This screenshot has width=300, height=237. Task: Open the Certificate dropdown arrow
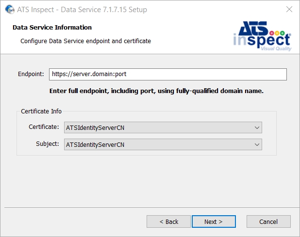pos(257,127)
